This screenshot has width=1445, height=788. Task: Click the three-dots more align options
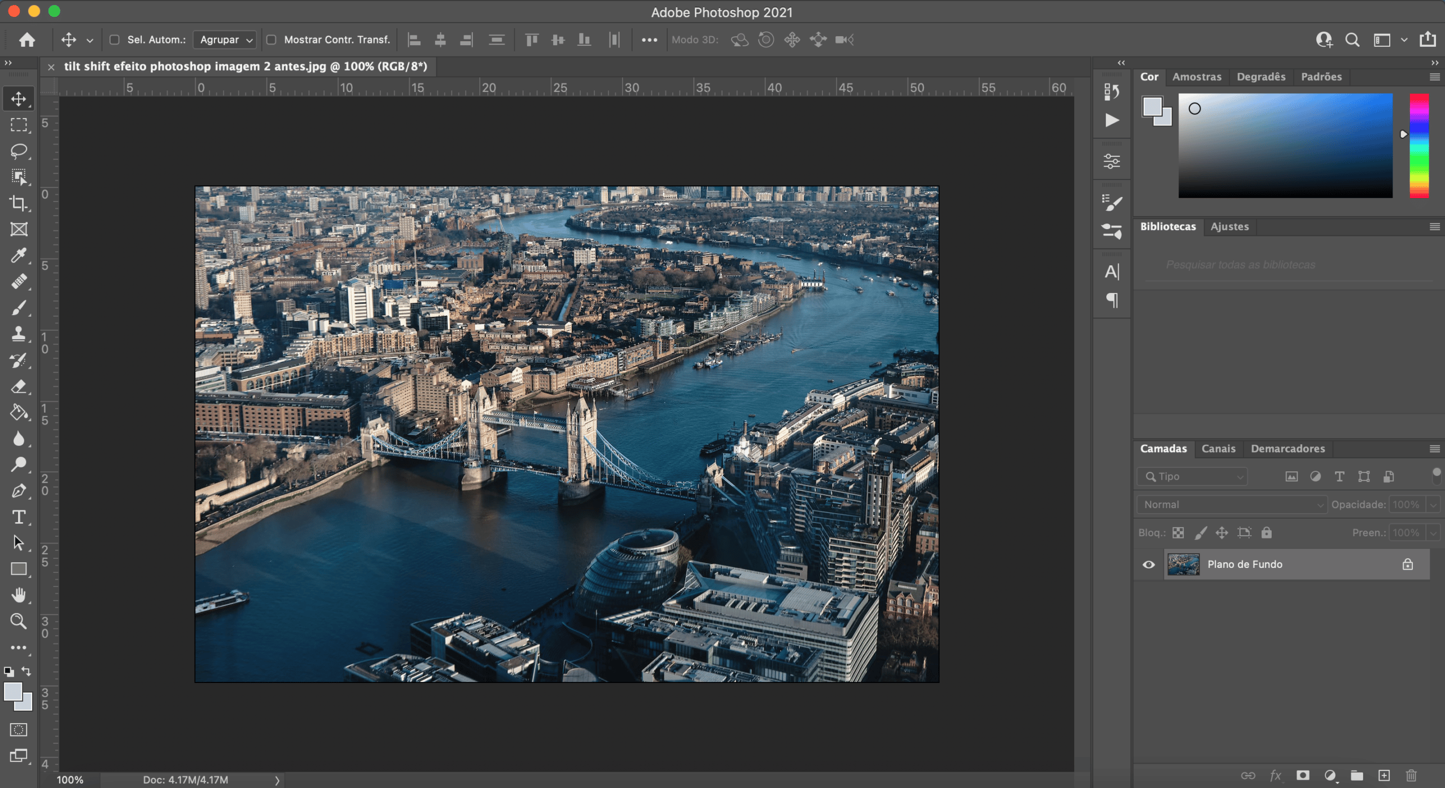click(649, 40)
